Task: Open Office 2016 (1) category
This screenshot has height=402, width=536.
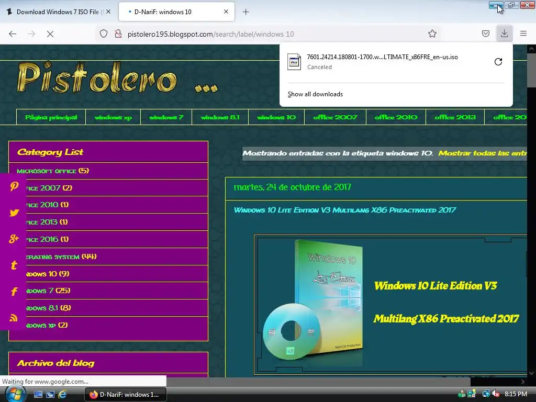Action: [x=47, y=239]
